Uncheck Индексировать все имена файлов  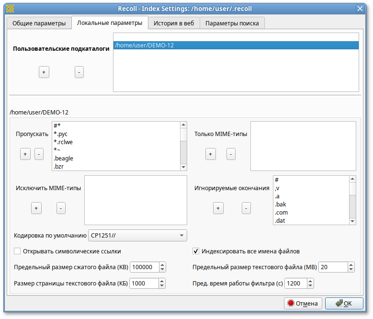coord(196,251)
